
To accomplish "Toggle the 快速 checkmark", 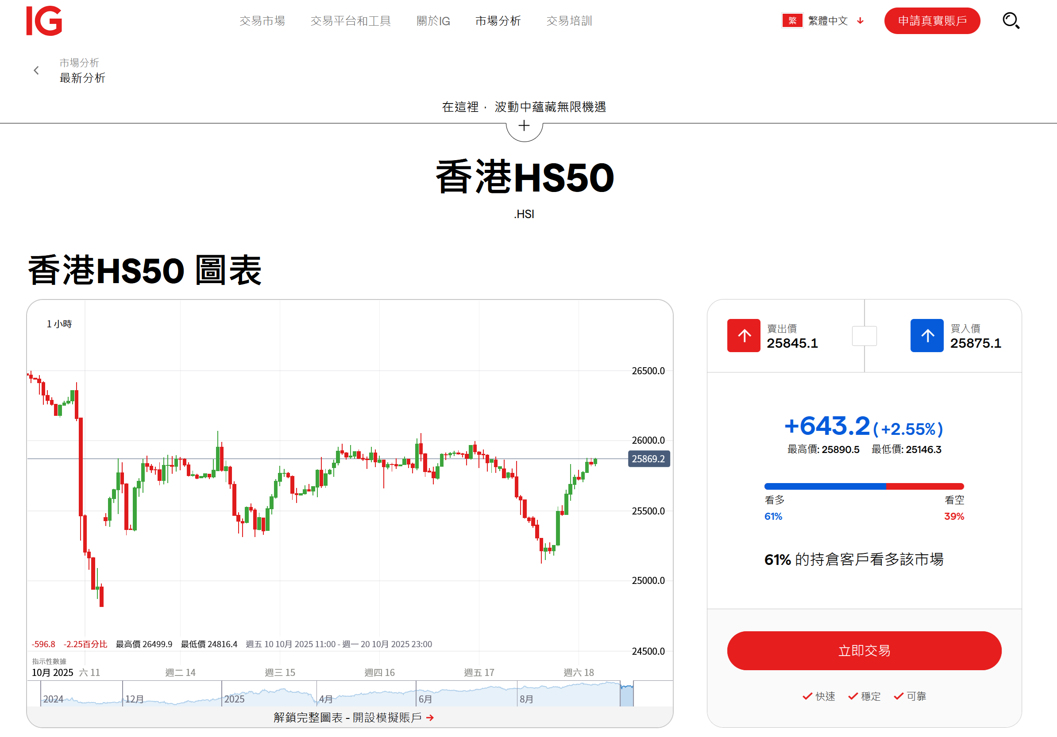I will pos(807,696).
